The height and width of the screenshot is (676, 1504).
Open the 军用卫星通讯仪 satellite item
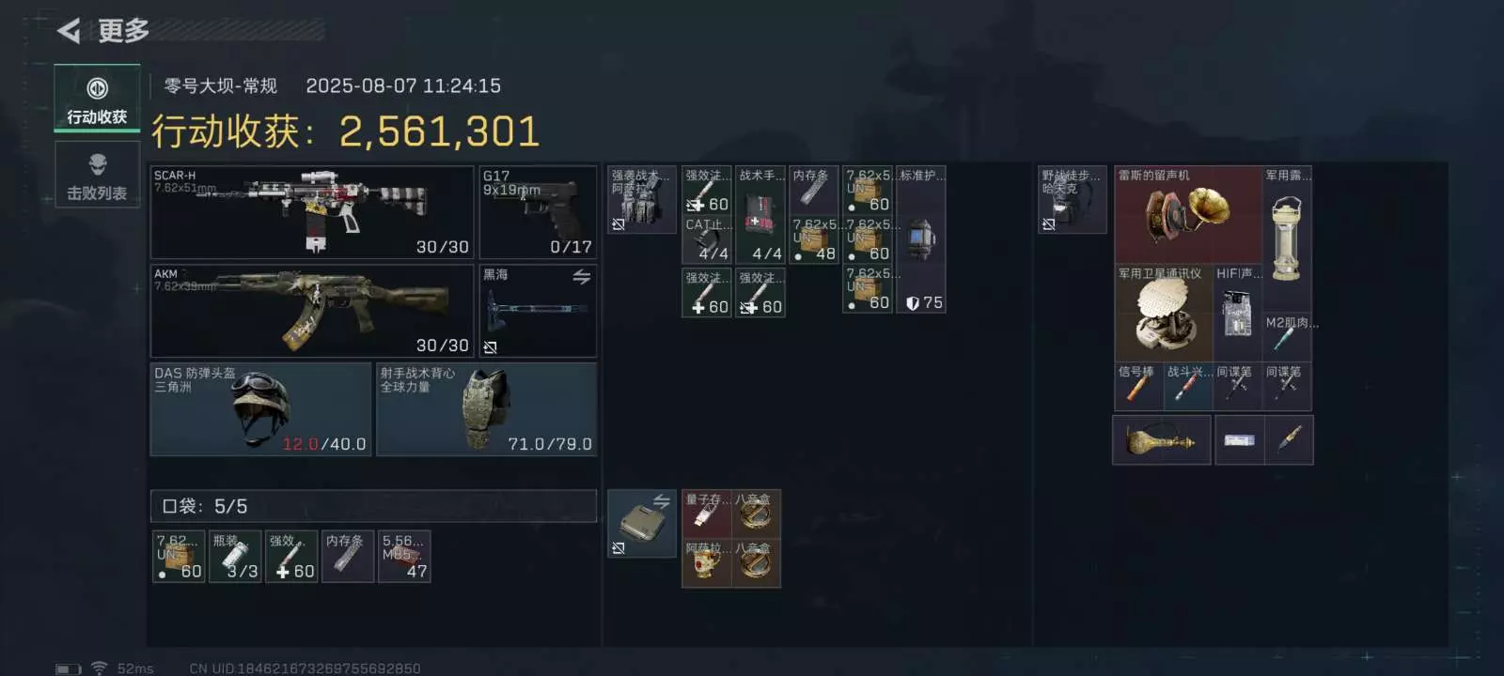click(1164, 313)
